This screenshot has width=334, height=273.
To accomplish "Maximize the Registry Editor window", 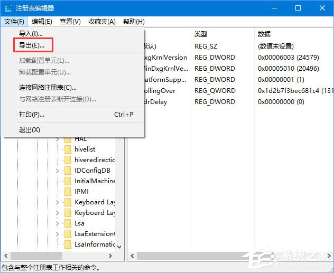I will coord(298,8).
